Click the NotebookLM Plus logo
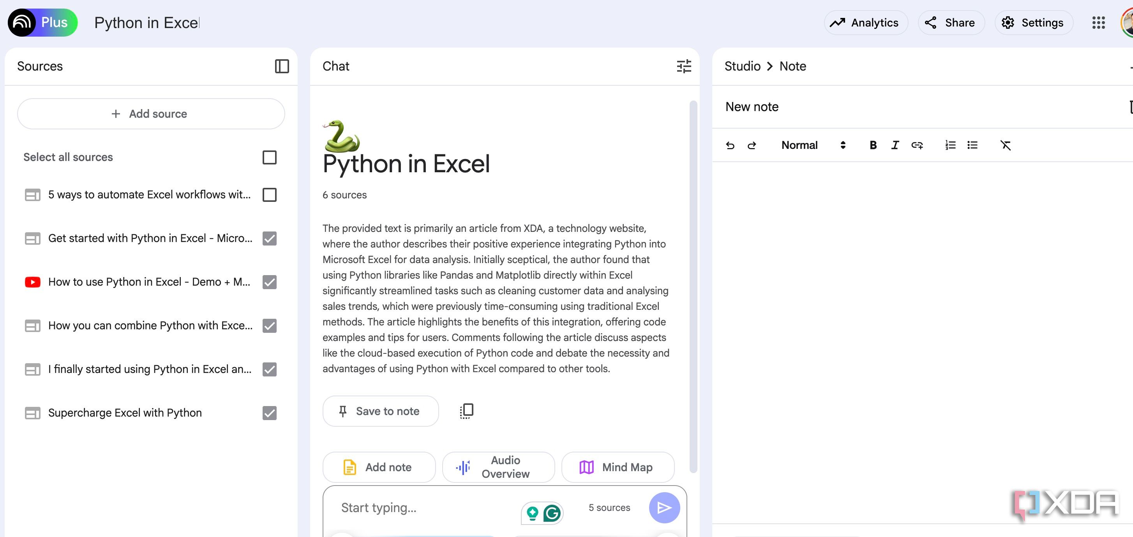Screen dimensions: 1133x537 point(43,23)
